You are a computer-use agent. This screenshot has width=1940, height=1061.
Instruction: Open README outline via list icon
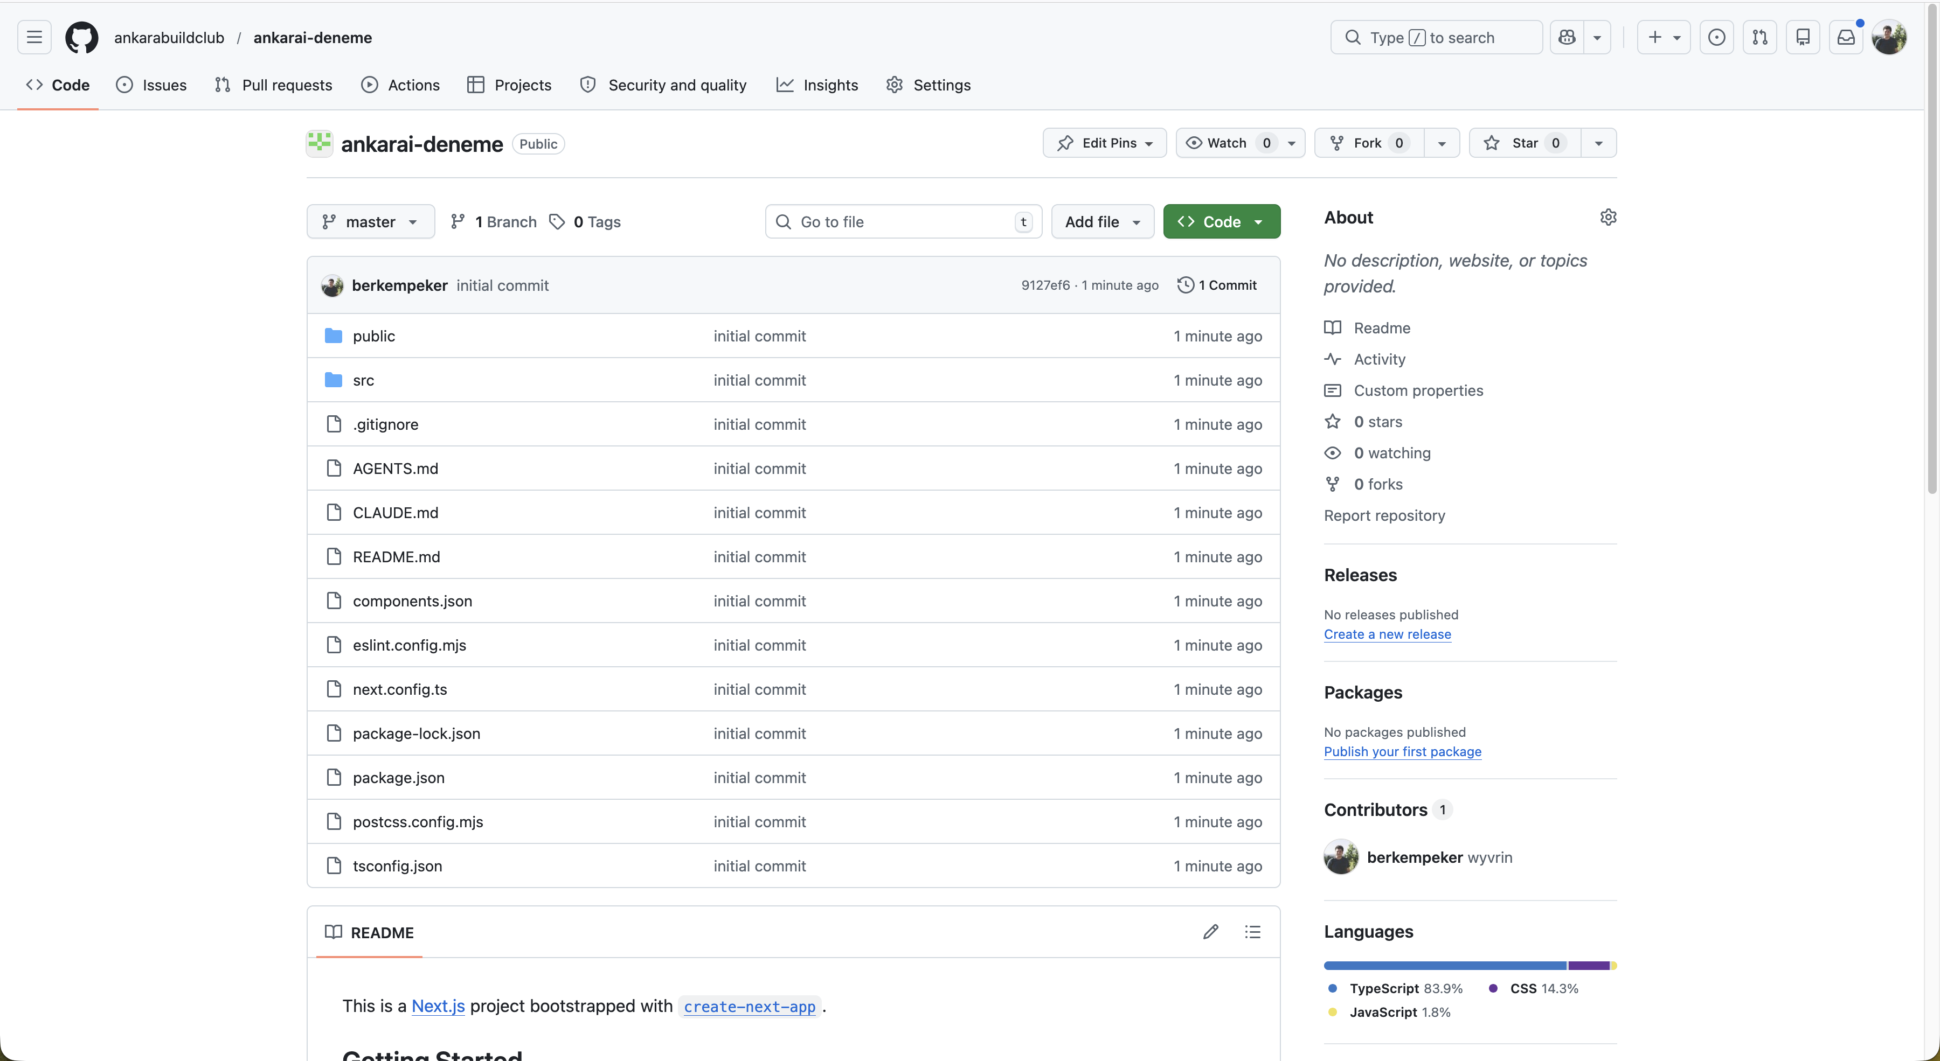tap(1252, 932)
